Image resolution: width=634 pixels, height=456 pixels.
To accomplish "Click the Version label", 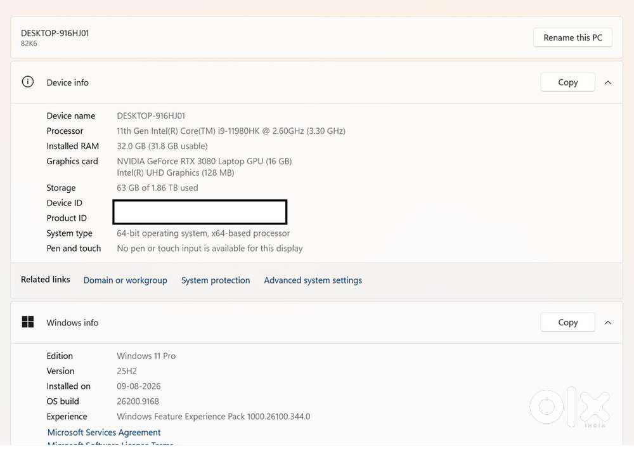I will coord(60,371).
